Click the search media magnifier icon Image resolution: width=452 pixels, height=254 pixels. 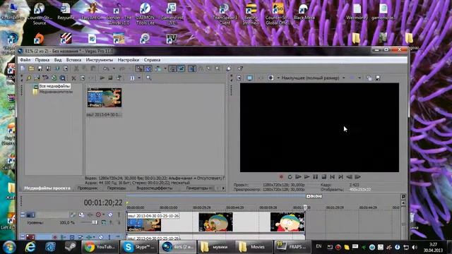pos(149,78)
